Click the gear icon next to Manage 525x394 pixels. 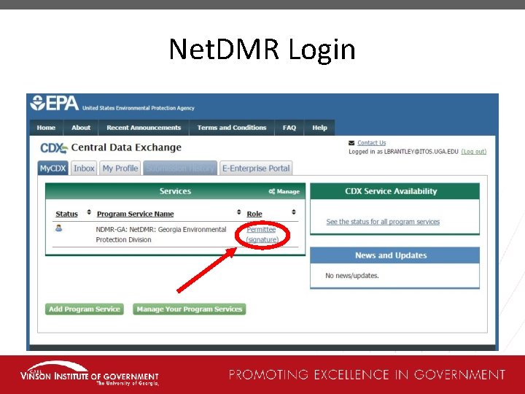click(x=271, y=191)
